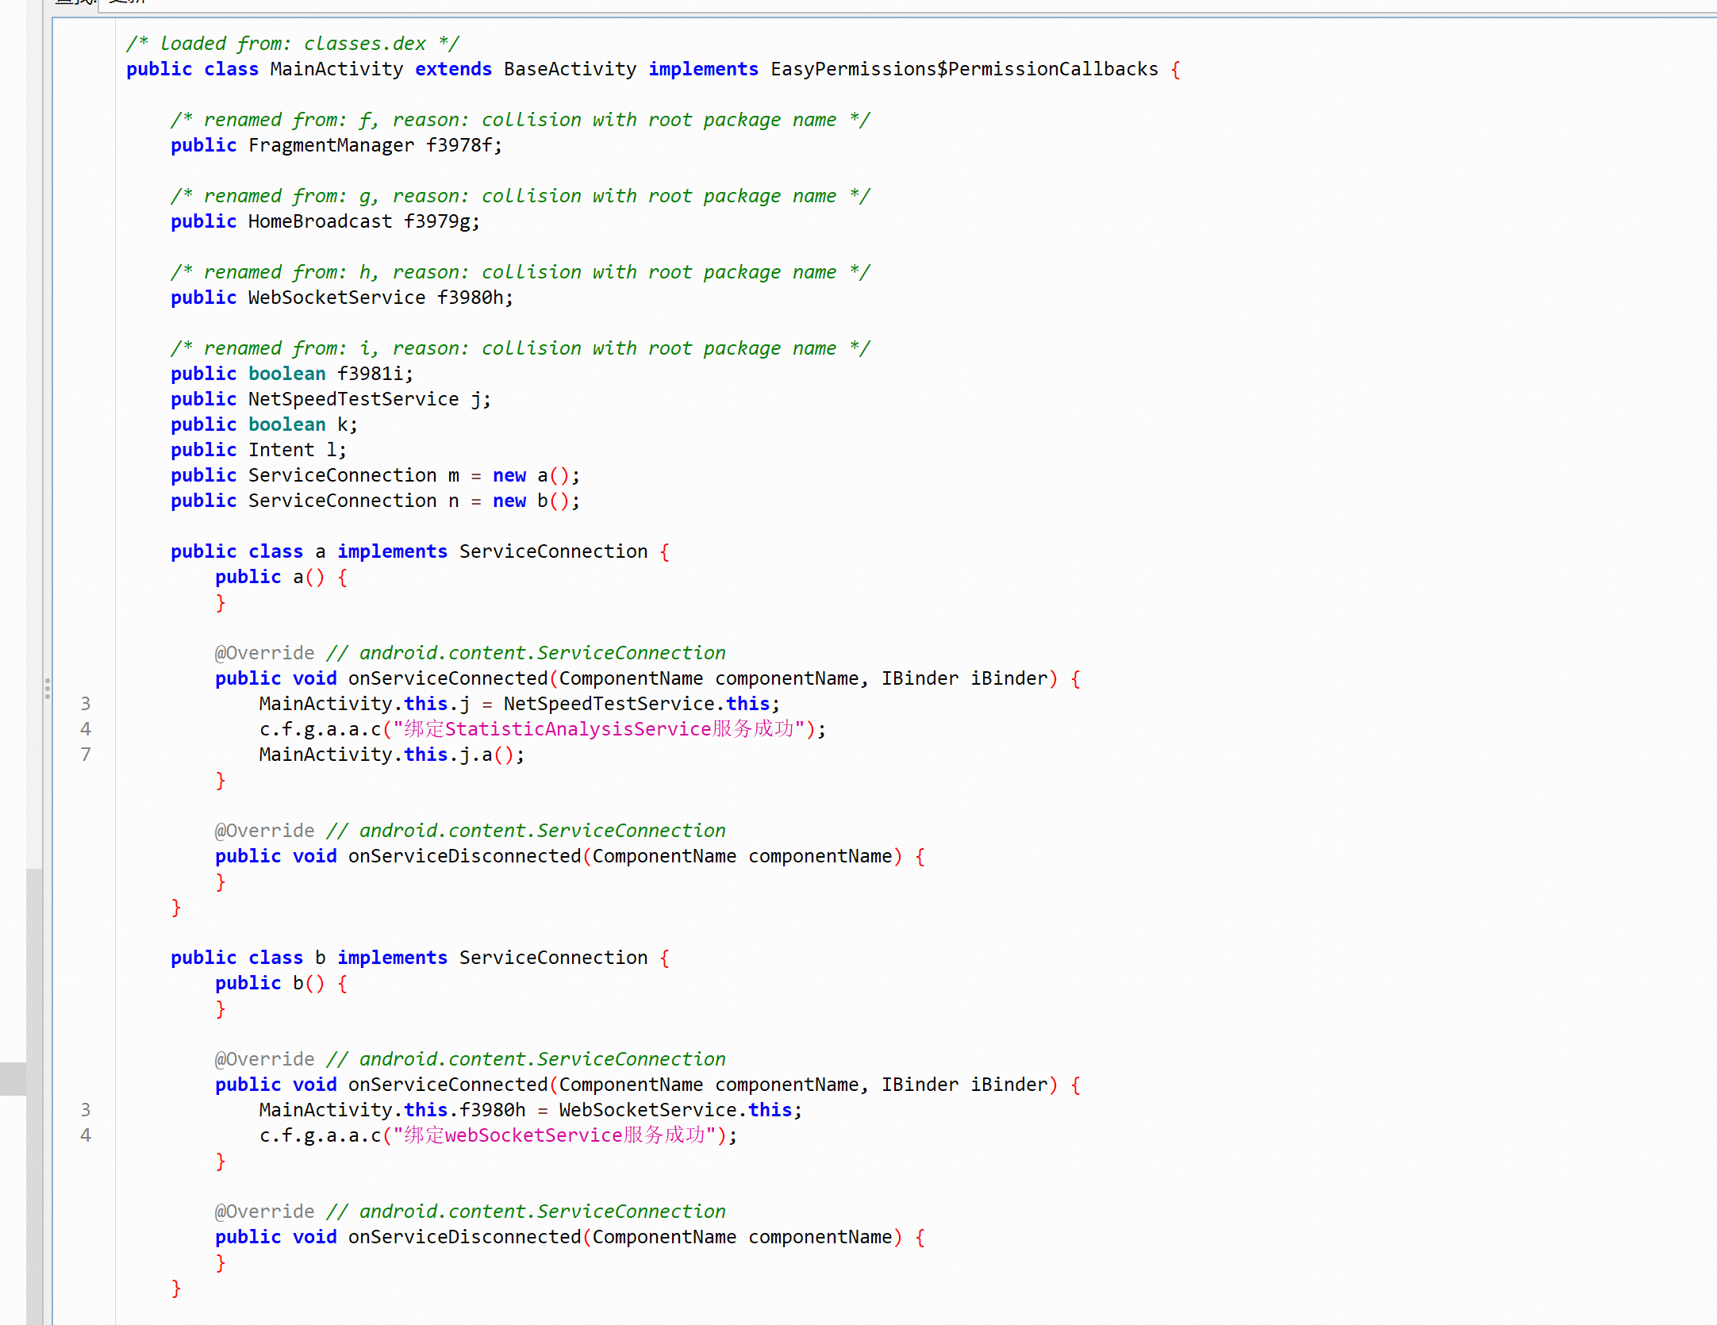Click the HomeBroadcast type name

[x=320, y=222]
